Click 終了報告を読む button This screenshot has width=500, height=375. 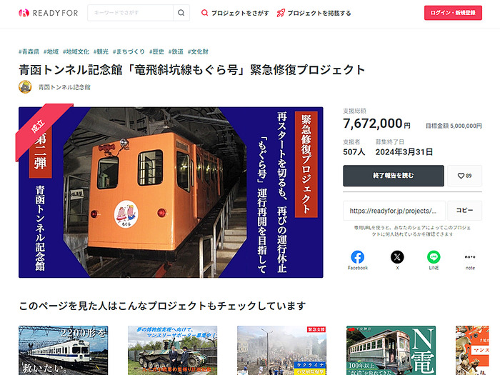pos(393,176)
